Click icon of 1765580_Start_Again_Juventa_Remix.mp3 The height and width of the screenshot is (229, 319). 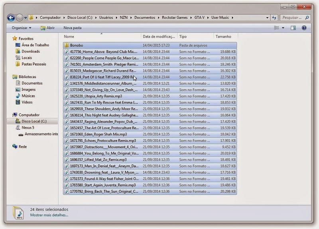tap(67, 185)
